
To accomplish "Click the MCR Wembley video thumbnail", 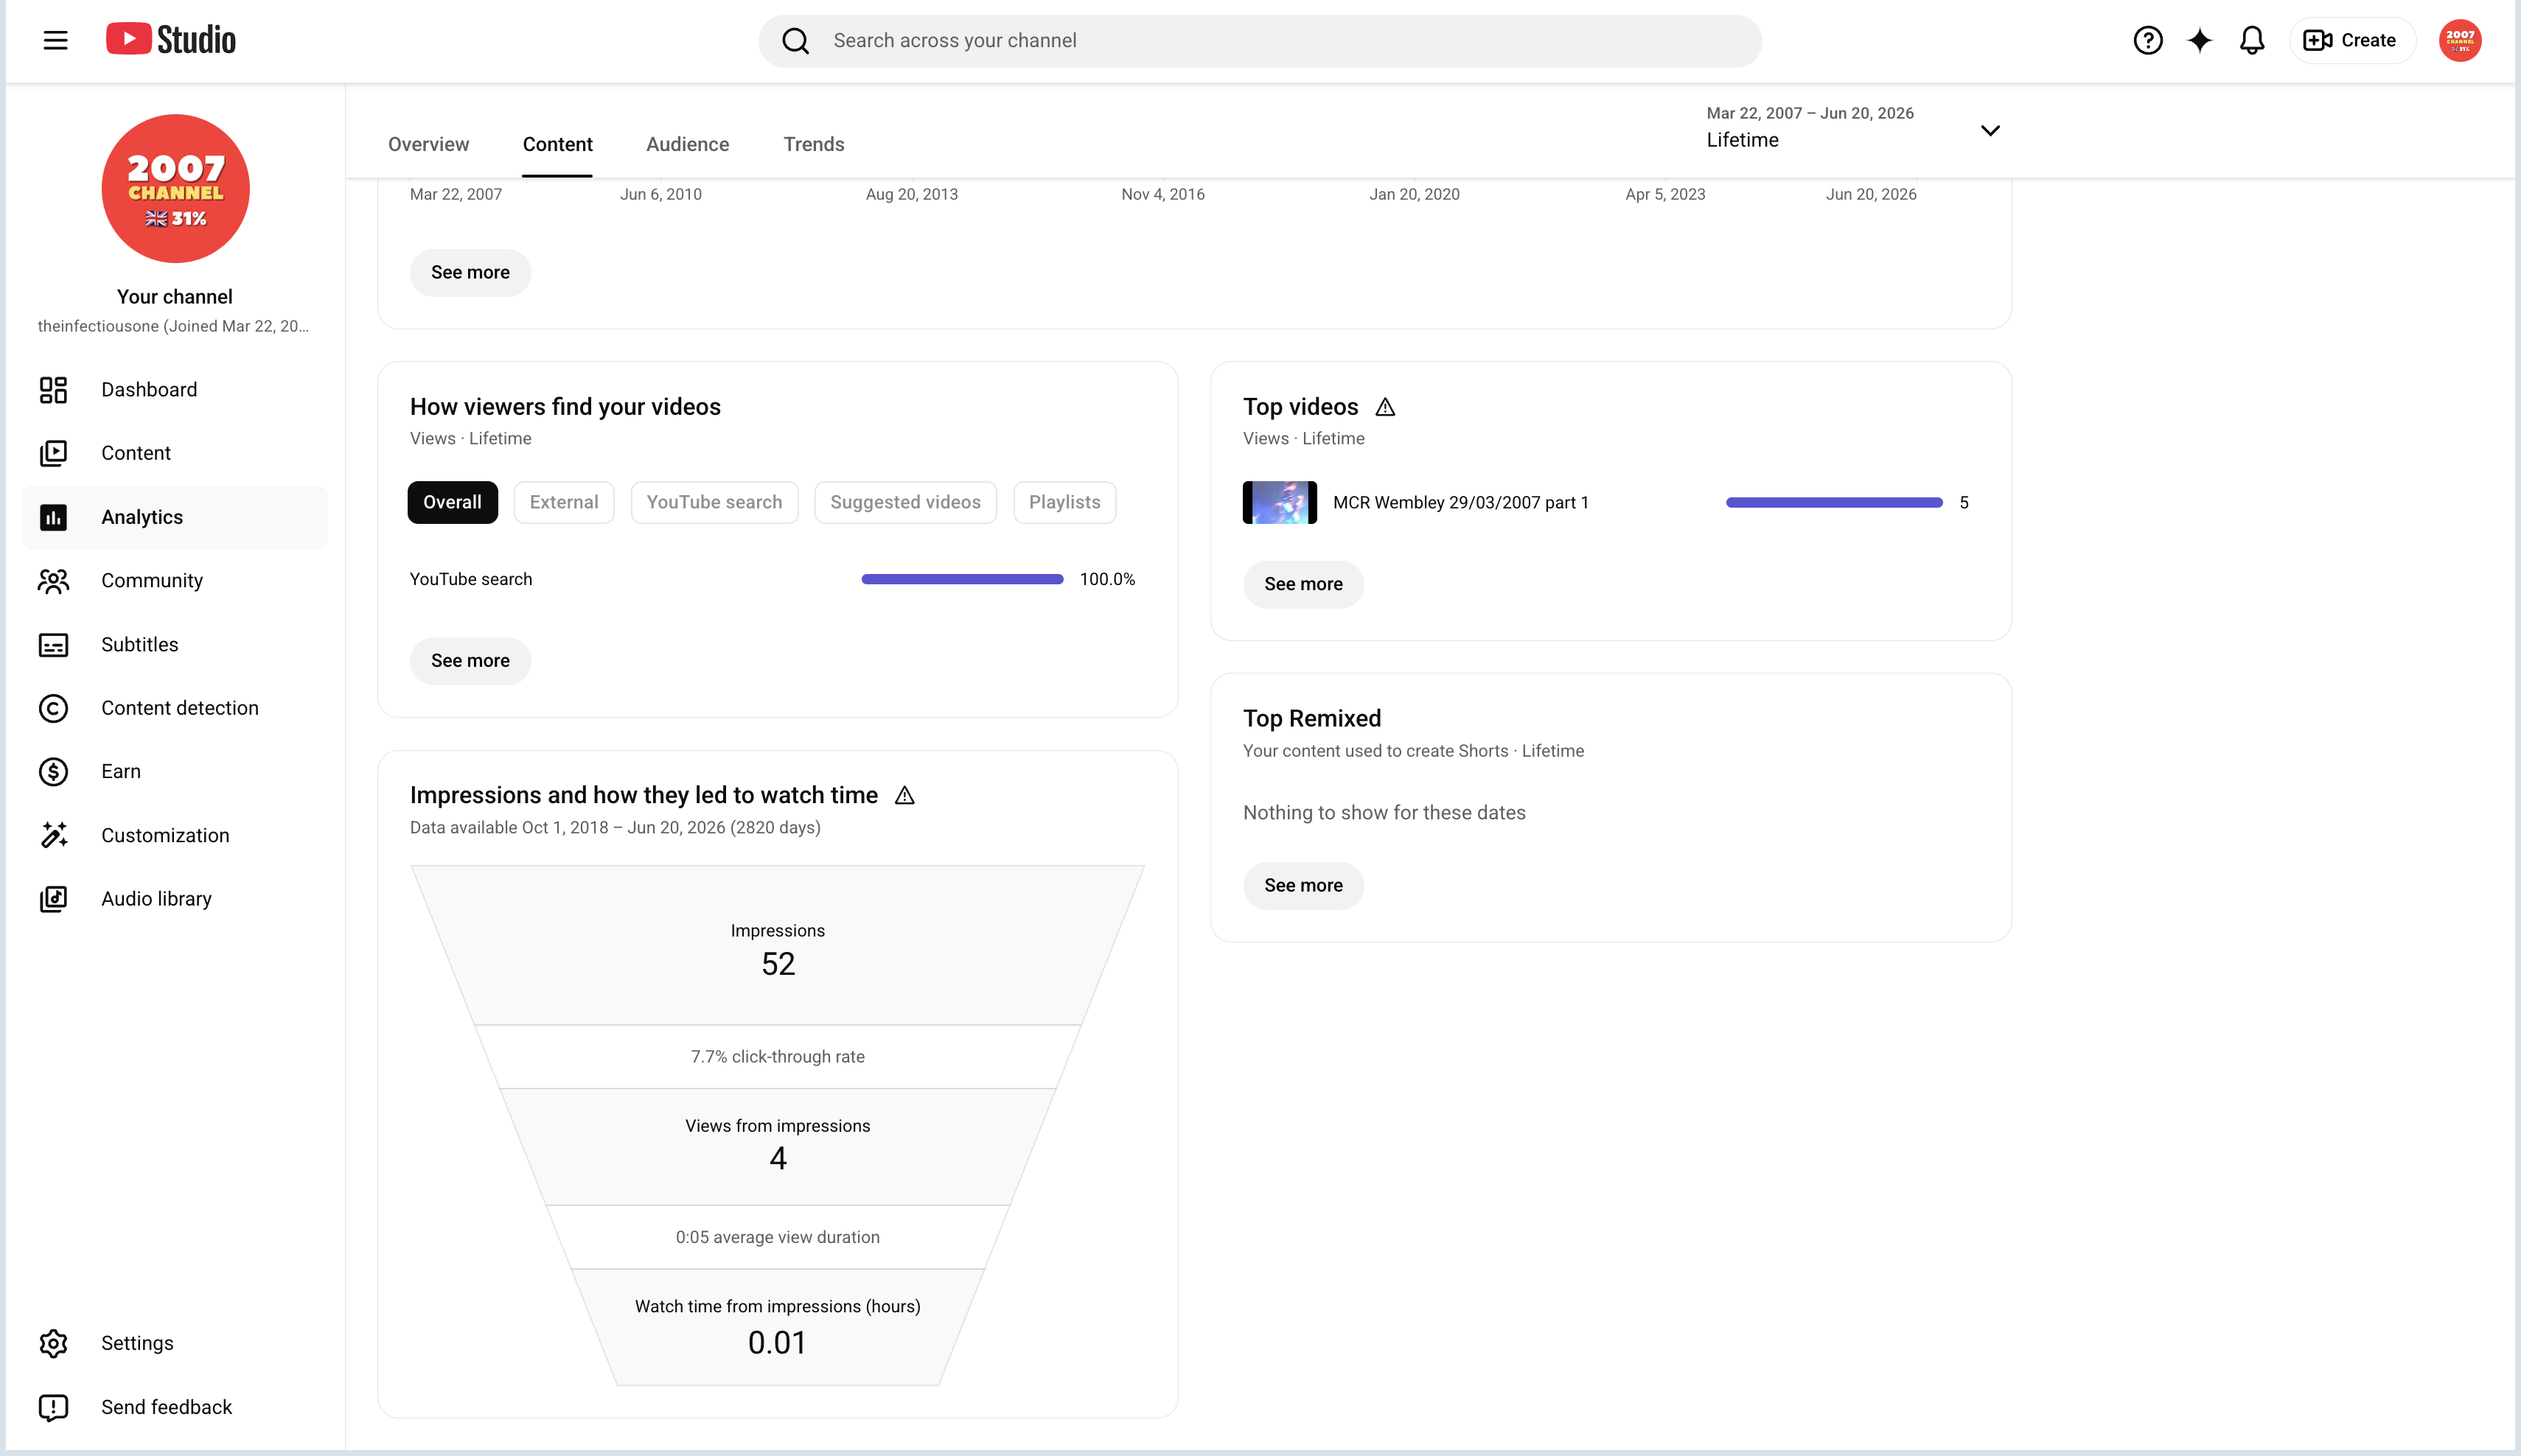I will [1280, 503].
